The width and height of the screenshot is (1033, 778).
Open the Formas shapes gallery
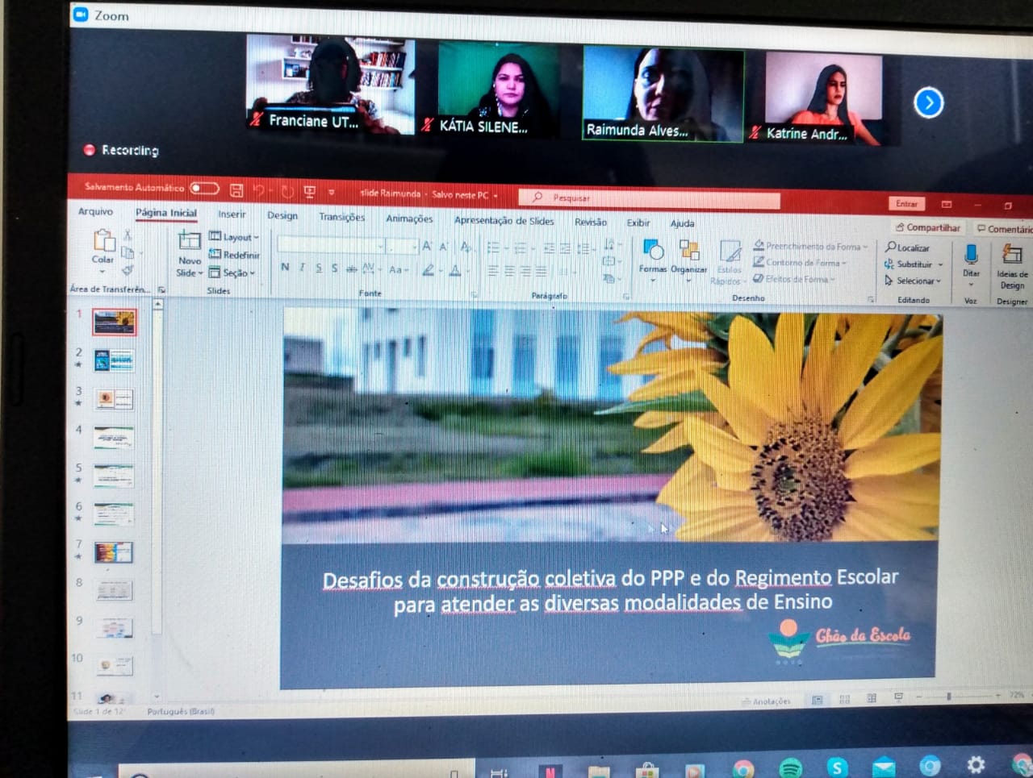click(652, 251)
